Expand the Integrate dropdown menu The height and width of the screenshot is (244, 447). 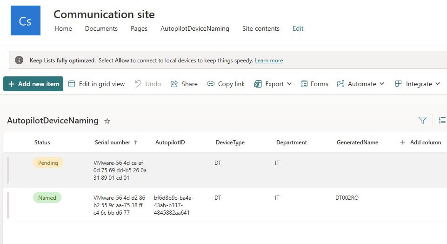pyautogui.click(x=417, y=84)
